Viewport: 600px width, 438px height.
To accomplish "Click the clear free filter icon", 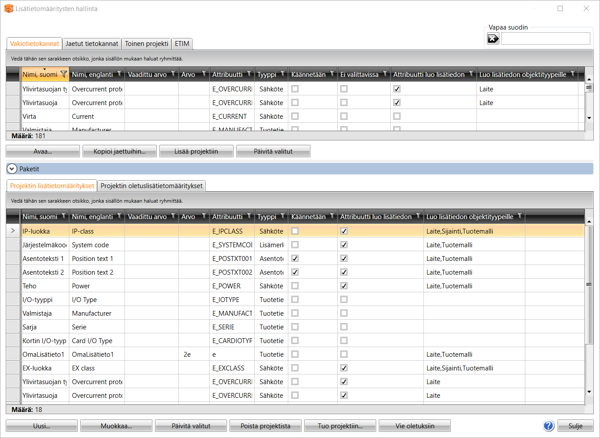I will coord(493,39).
